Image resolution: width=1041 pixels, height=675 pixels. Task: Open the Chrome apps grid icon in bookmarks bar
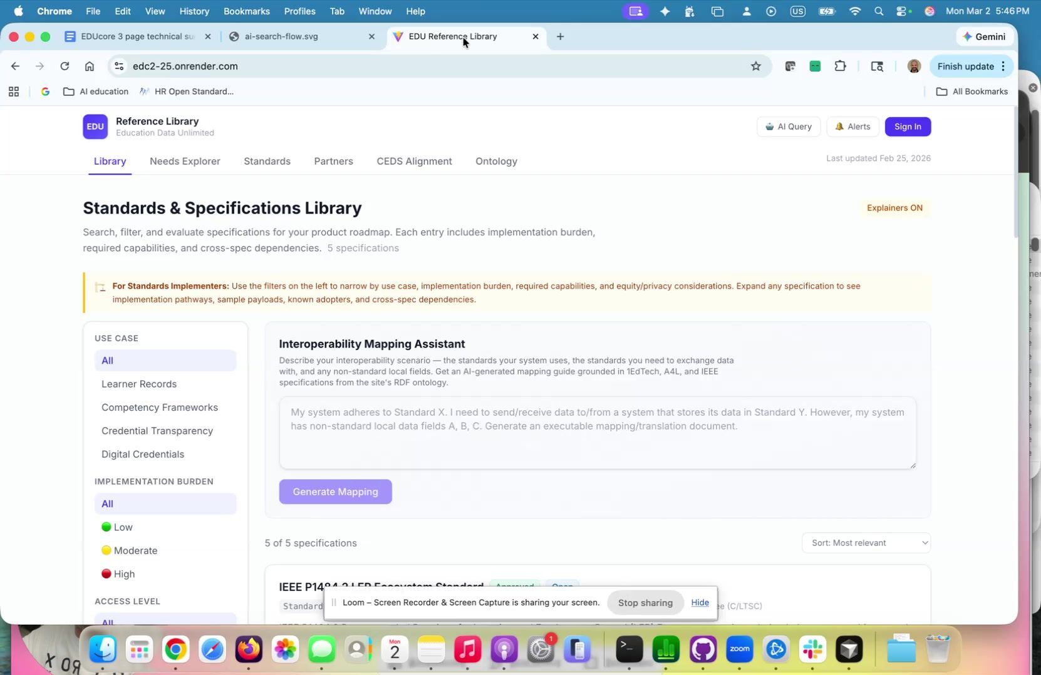point(14,91)
